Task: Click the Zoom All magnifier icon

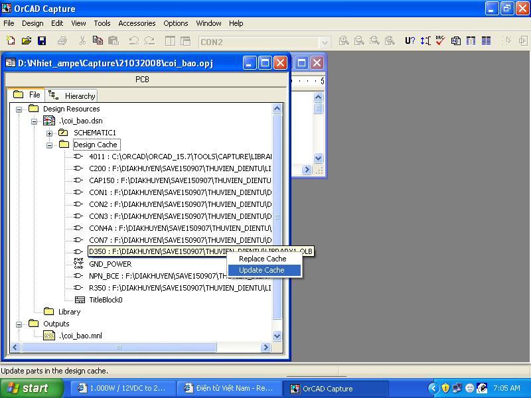Action: [x=390, y=41]
